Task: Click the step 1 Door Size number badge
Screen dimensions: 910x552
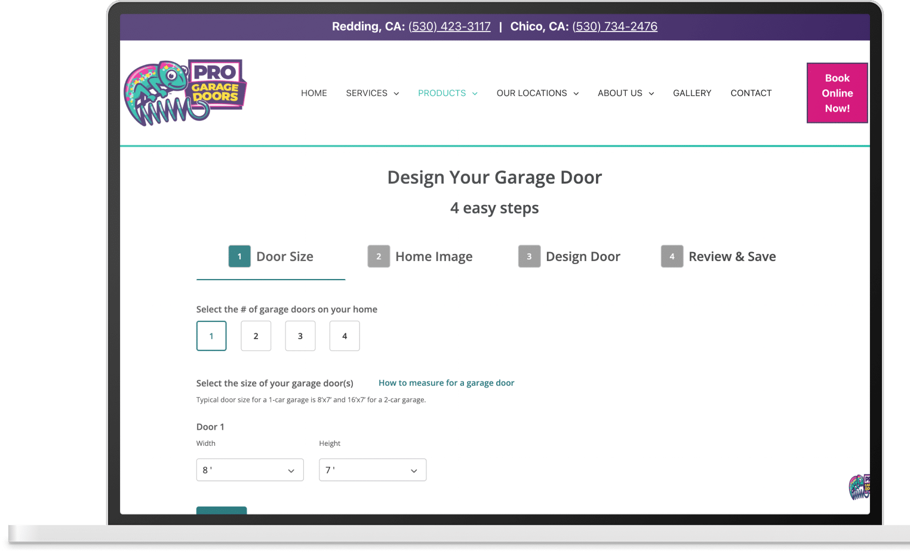Action: pos(239,256)
